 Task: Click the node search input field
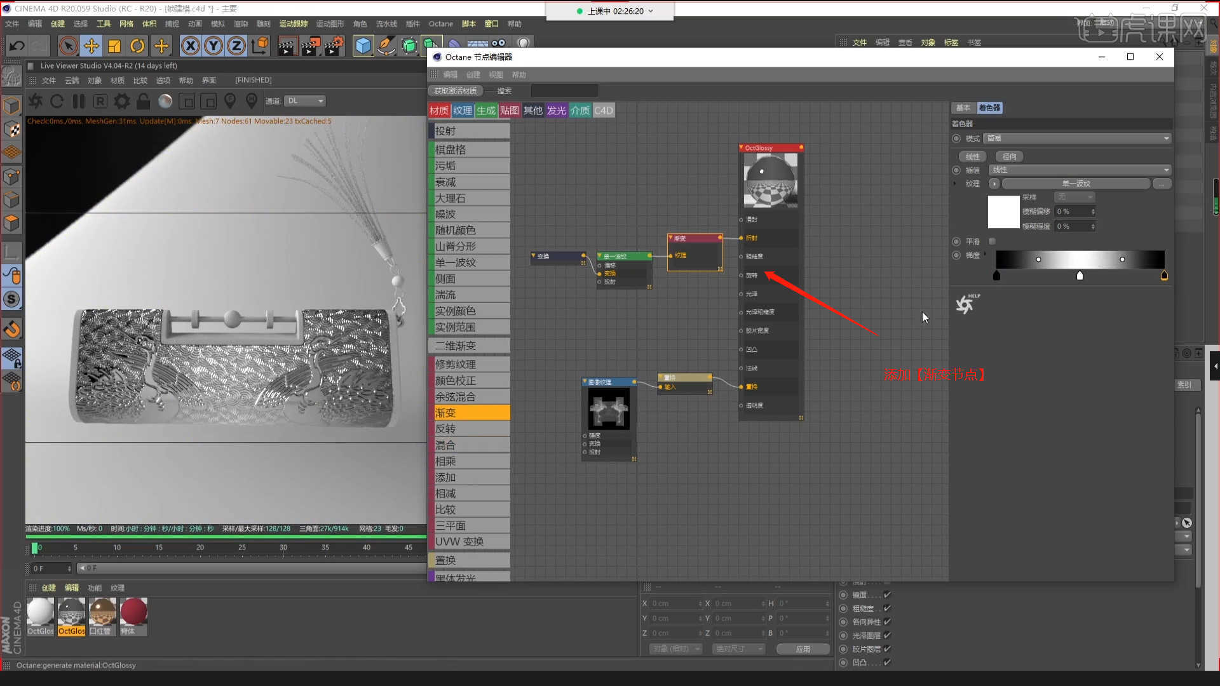[x=564, y=91]
